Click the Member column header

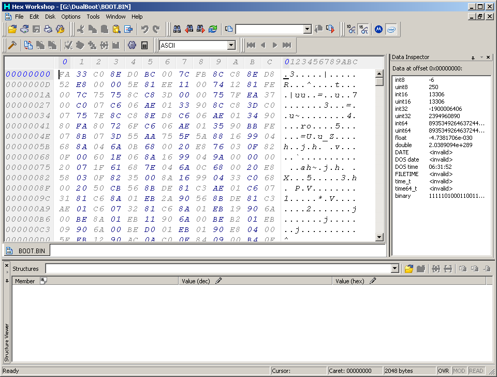(x=95, y=281)
